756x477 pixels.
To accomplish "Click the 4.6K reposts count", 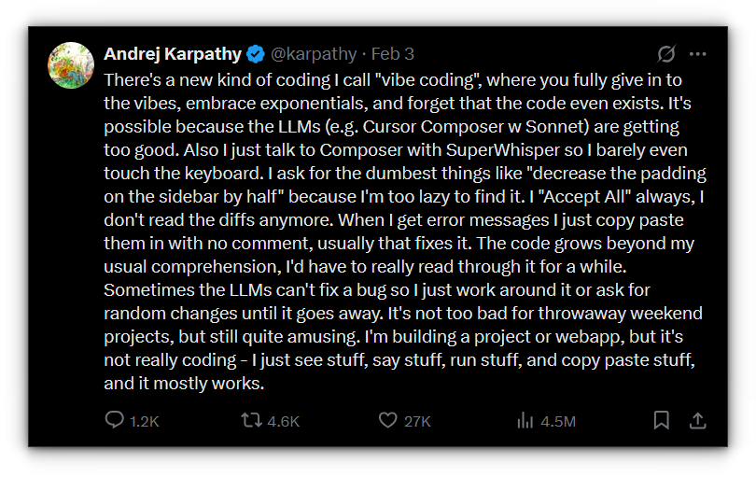I will 284,422.
